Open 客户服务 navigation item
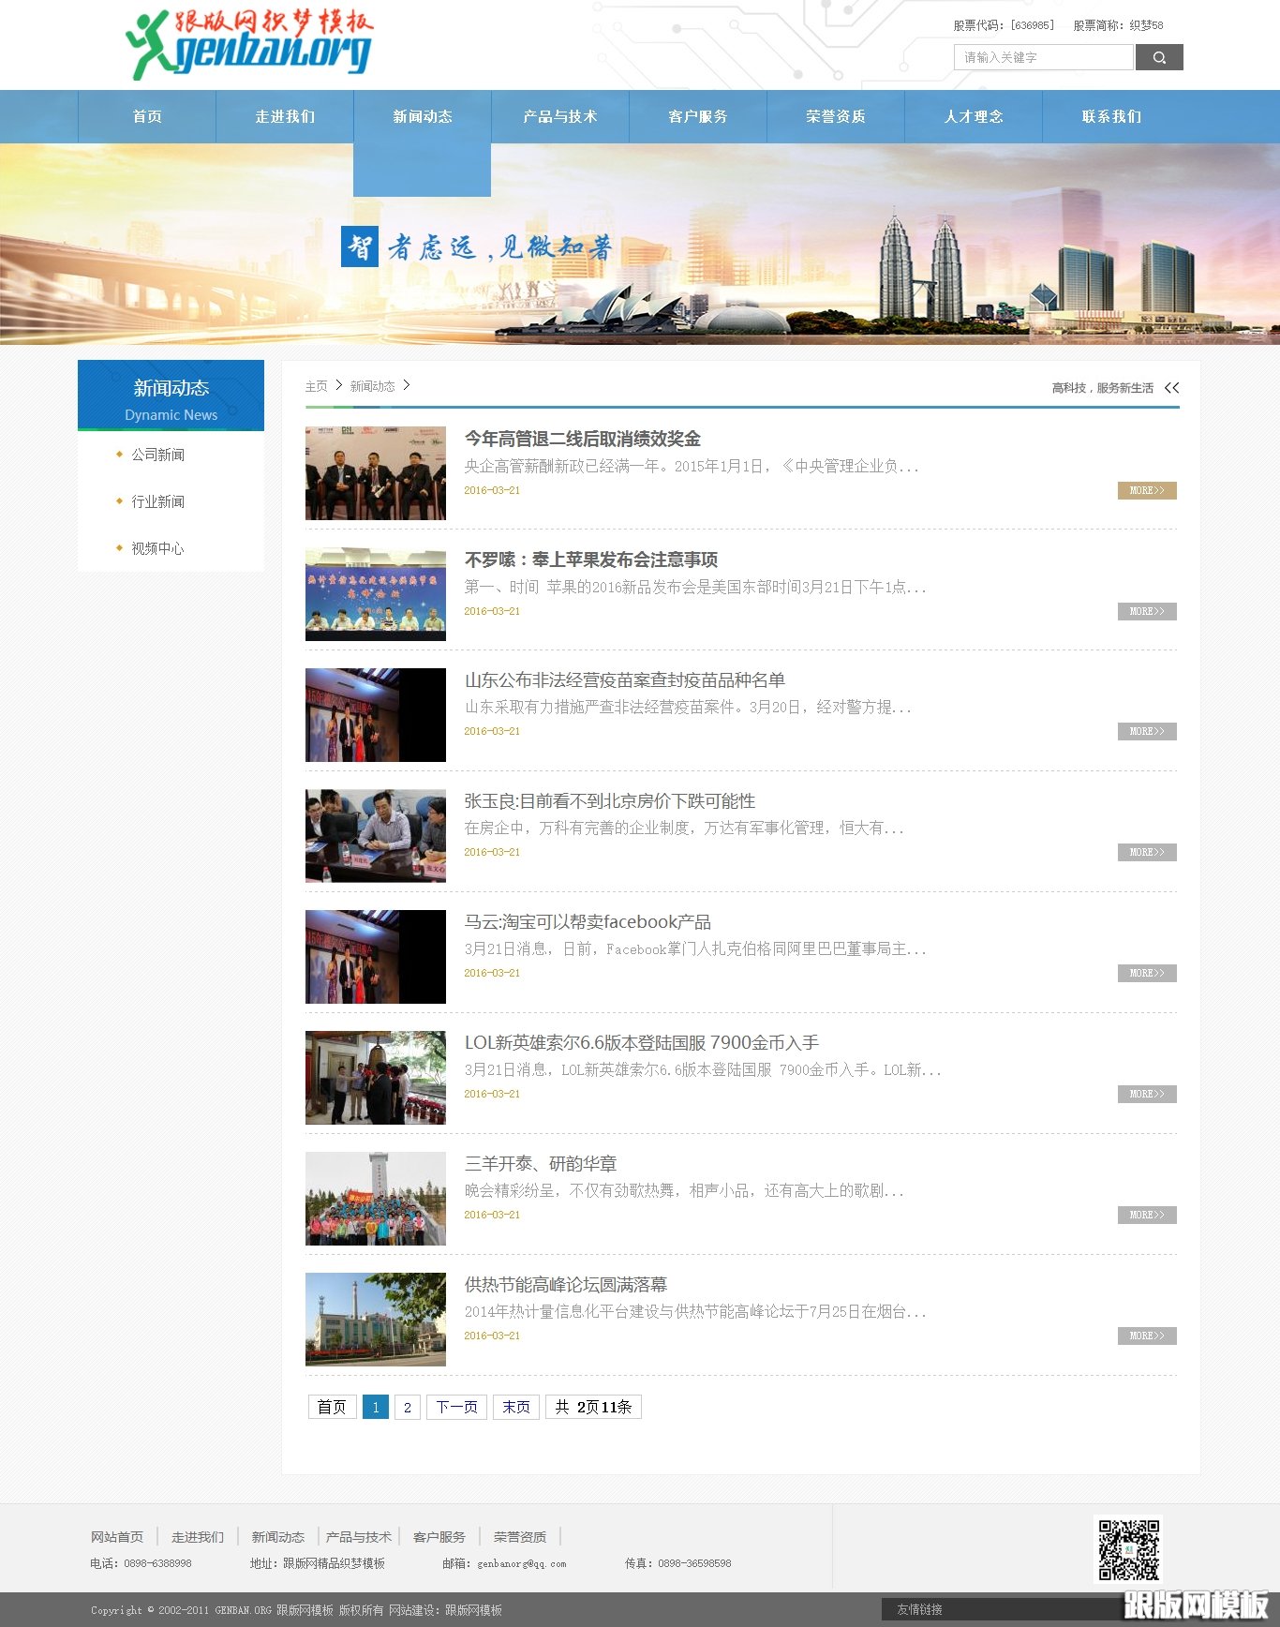Screen dimensions: 1280x1627 click(x=698, y=116)
